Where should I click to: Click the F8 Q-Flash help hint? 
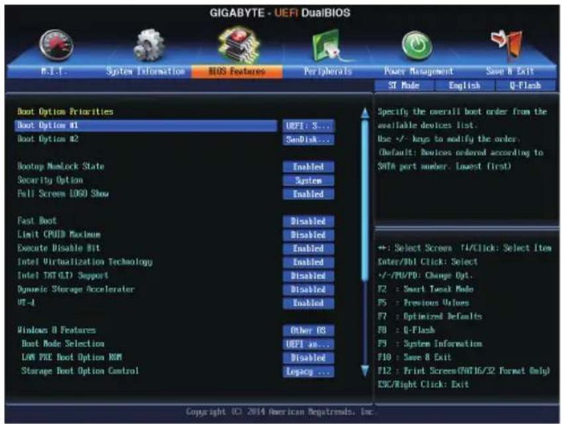coord(406,330)
